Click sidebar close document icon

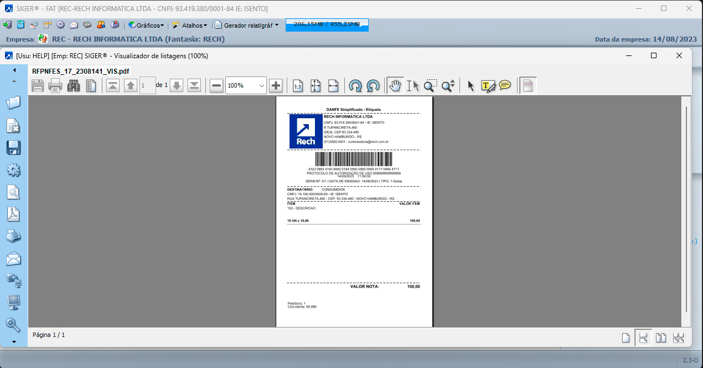pos(13,126)
